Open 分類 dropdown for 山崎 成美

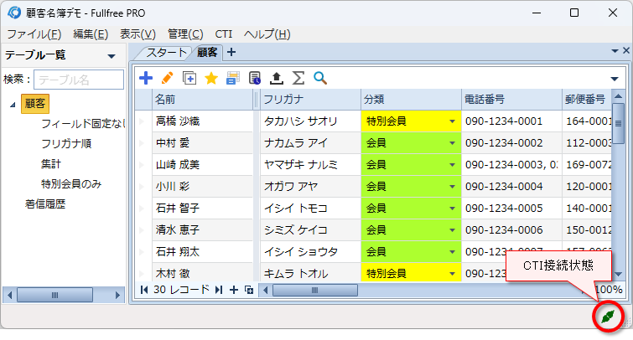(452, 165)
